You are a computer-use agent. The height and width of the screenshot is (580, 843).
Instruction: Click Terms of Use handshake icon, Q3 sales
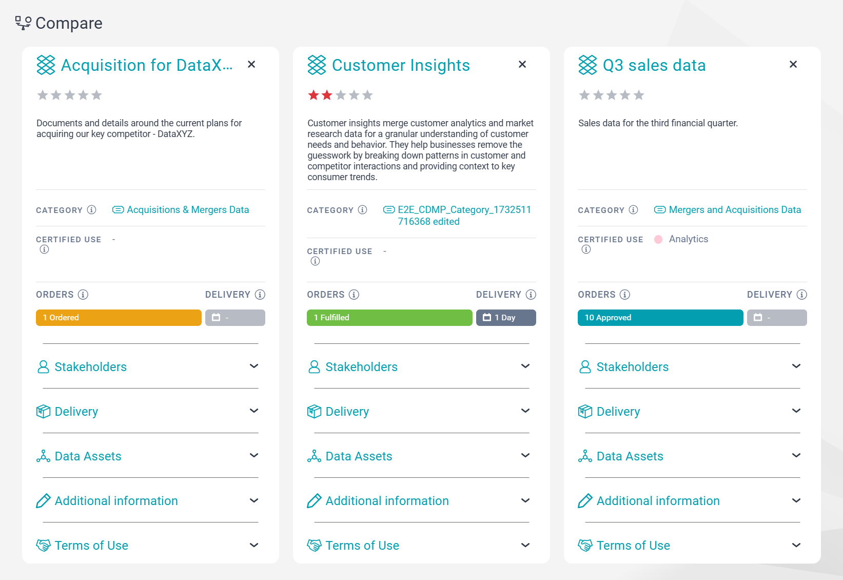click(585, 545)
